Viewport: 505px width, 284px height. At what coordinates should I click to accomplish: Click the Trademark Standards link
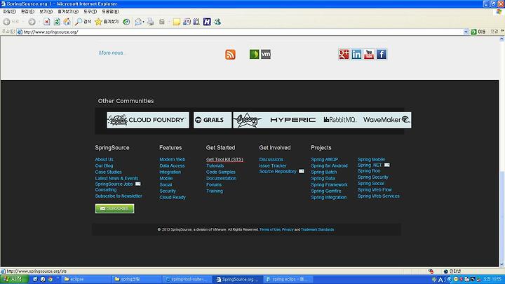(317, 229)
